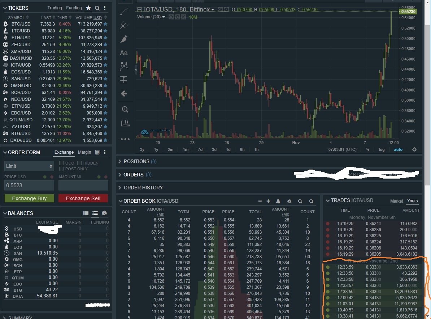Screen dimensions: 431x319
Task: Tick the POST ONLY checkbox
Action: click(61, 169)
